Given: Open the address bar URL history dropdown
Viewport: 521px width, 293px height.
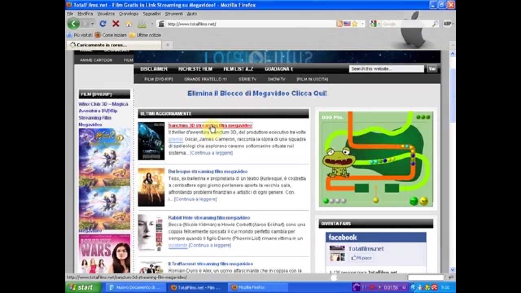Looking at the screenshot, I should click(363, 24).
